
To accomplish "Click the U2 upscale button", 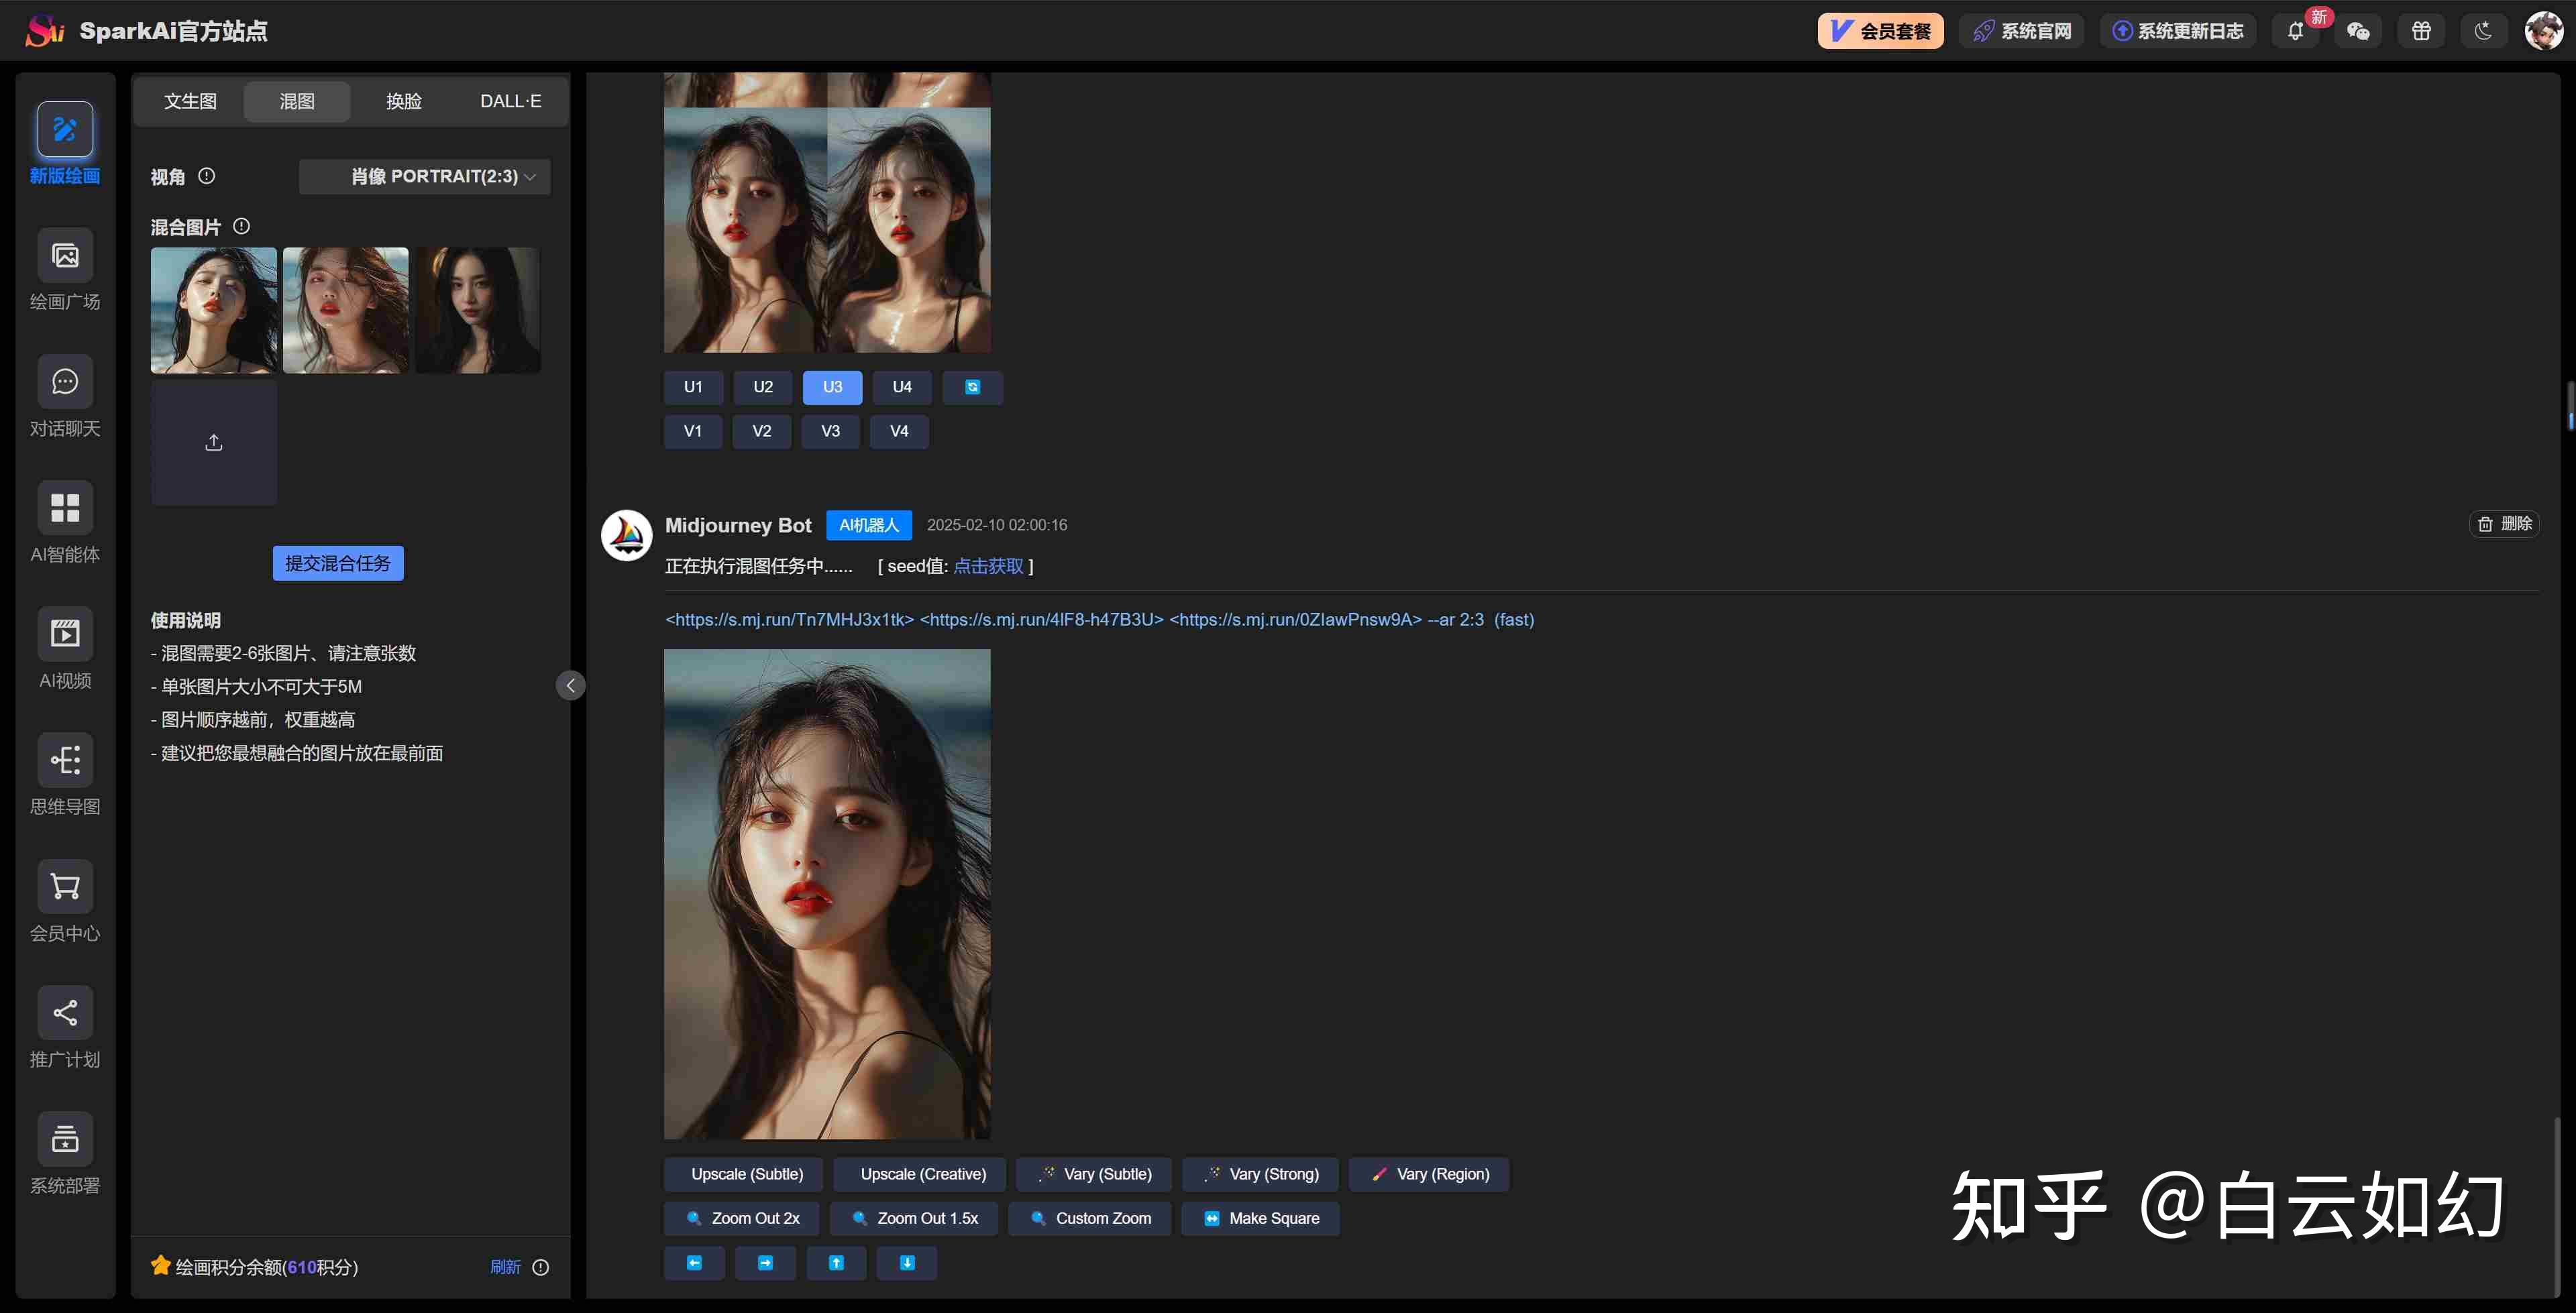I will coord(763,387).
